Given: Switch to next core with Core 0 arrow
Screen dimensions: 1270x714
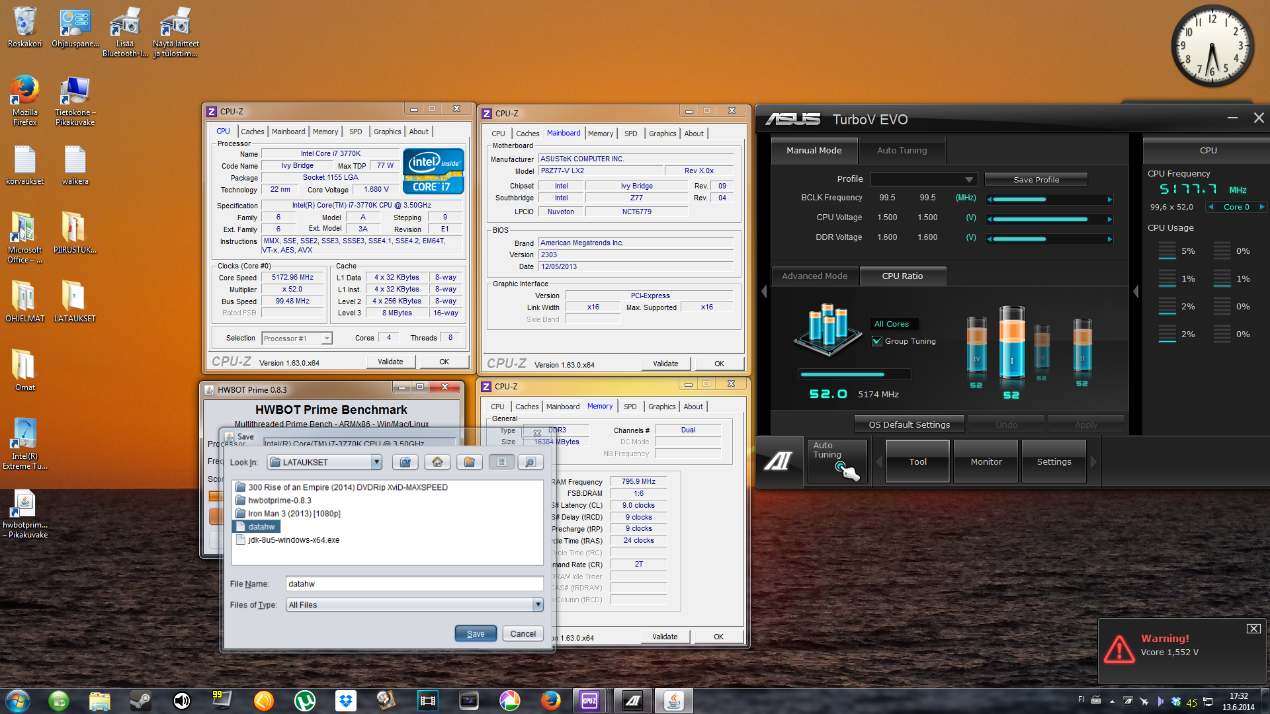Looking at the screenshot, I should pyautogui.click(x=1261, y=207).
